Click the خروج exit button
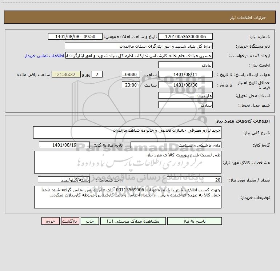280x271 pixels. pos(50,221)
